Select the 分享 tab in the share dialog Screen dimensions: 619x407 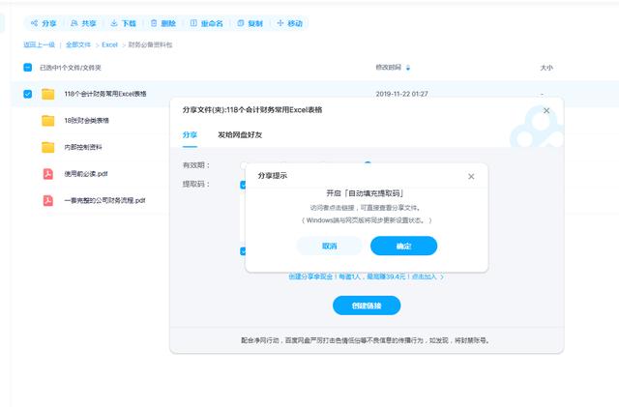click(190, 135)
